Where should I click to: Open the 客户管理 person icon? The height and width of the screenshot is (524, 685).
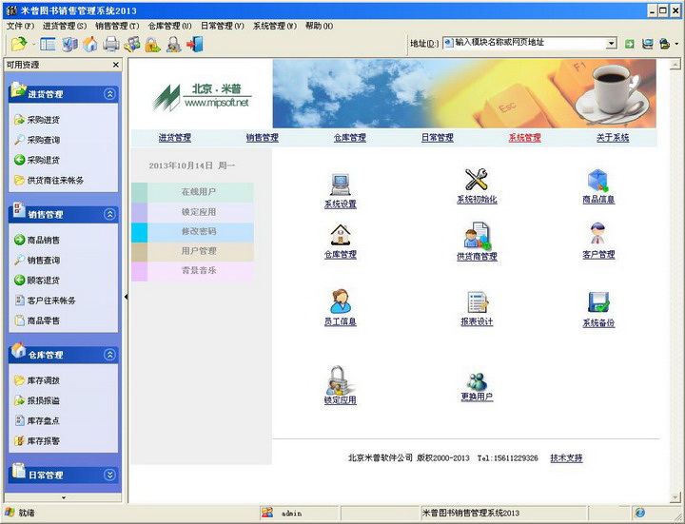598,234
